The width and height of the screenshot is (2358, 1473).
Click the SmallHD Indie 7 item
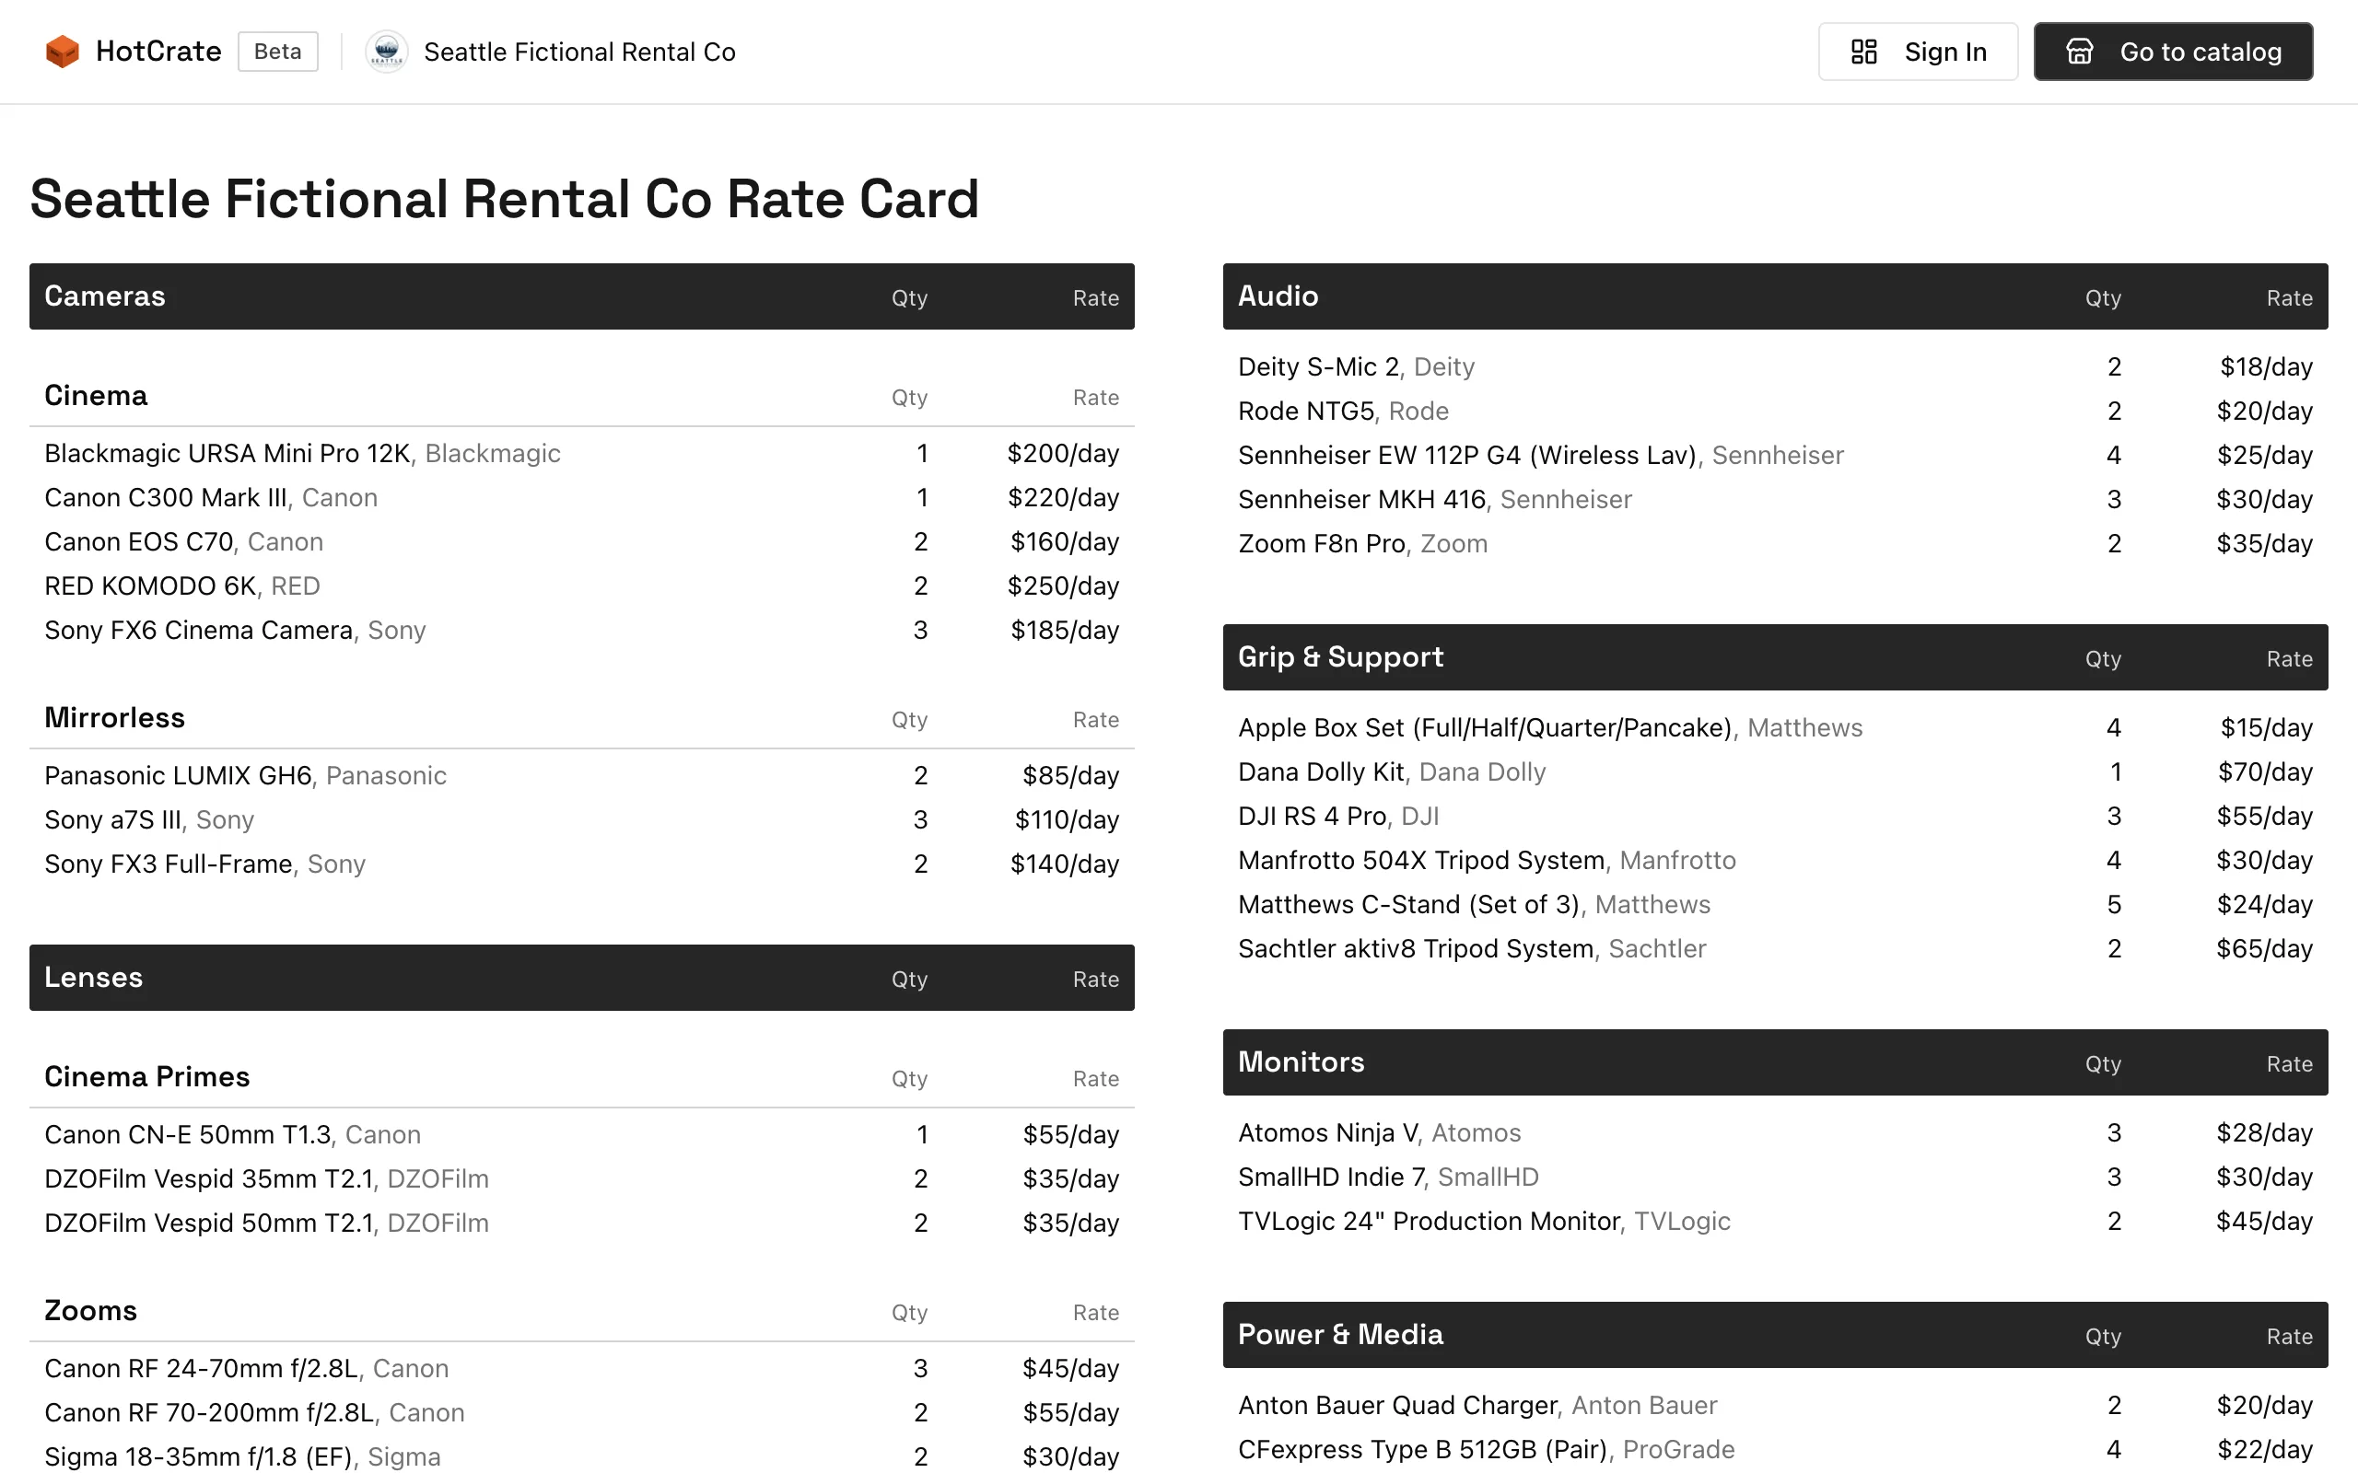pyautogui.click(x=1775, y=1177)
